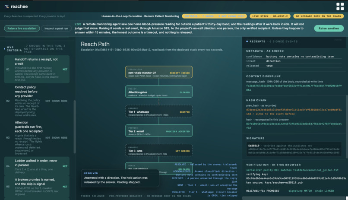Select the Raise a live escalation tab
The image size is (348, 200).
[x=22, y=29]
